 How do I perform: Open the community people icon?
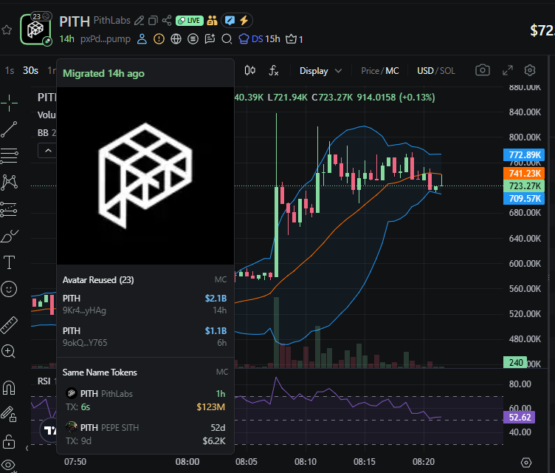coord(212,21)
